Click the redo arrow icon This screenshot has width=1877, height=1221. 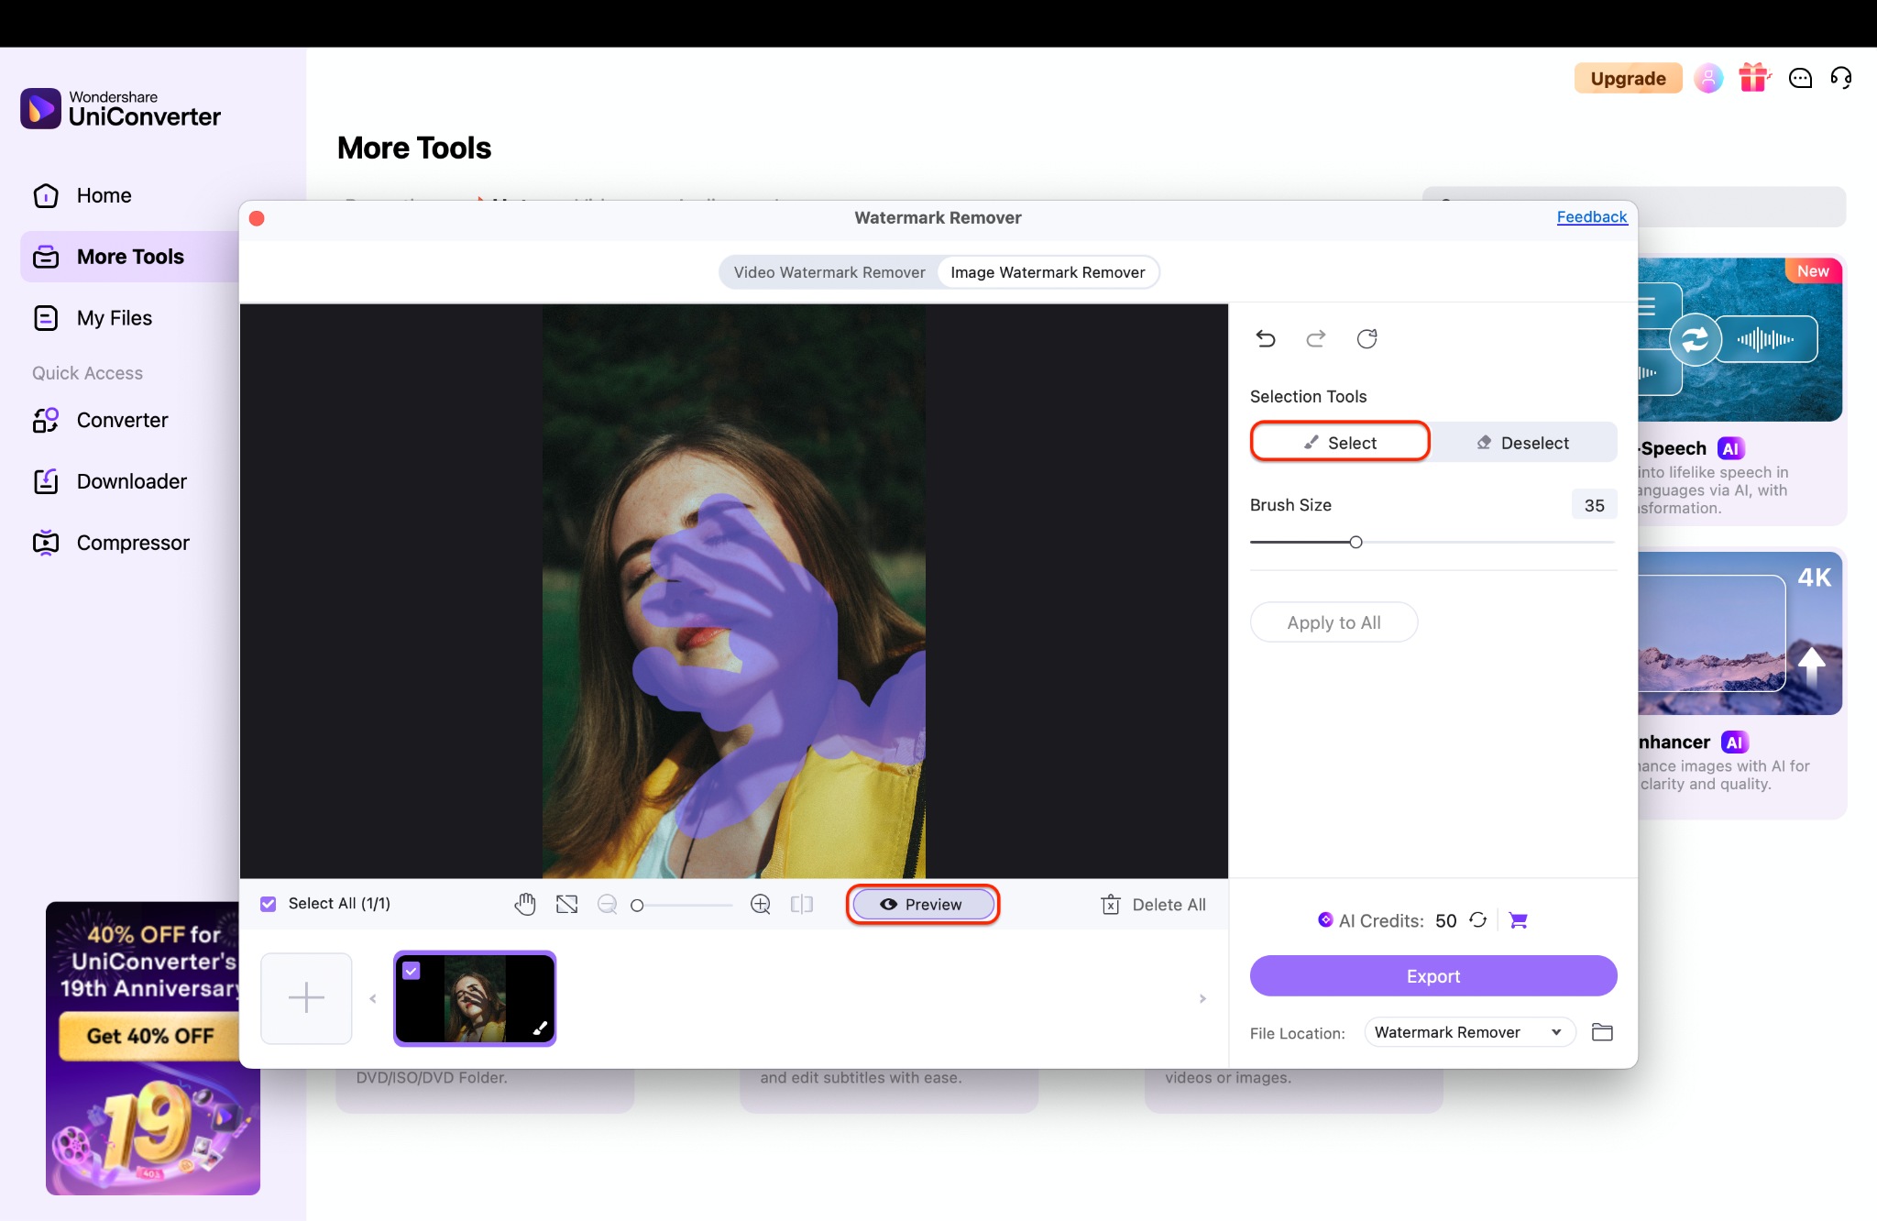(1316, 339)
